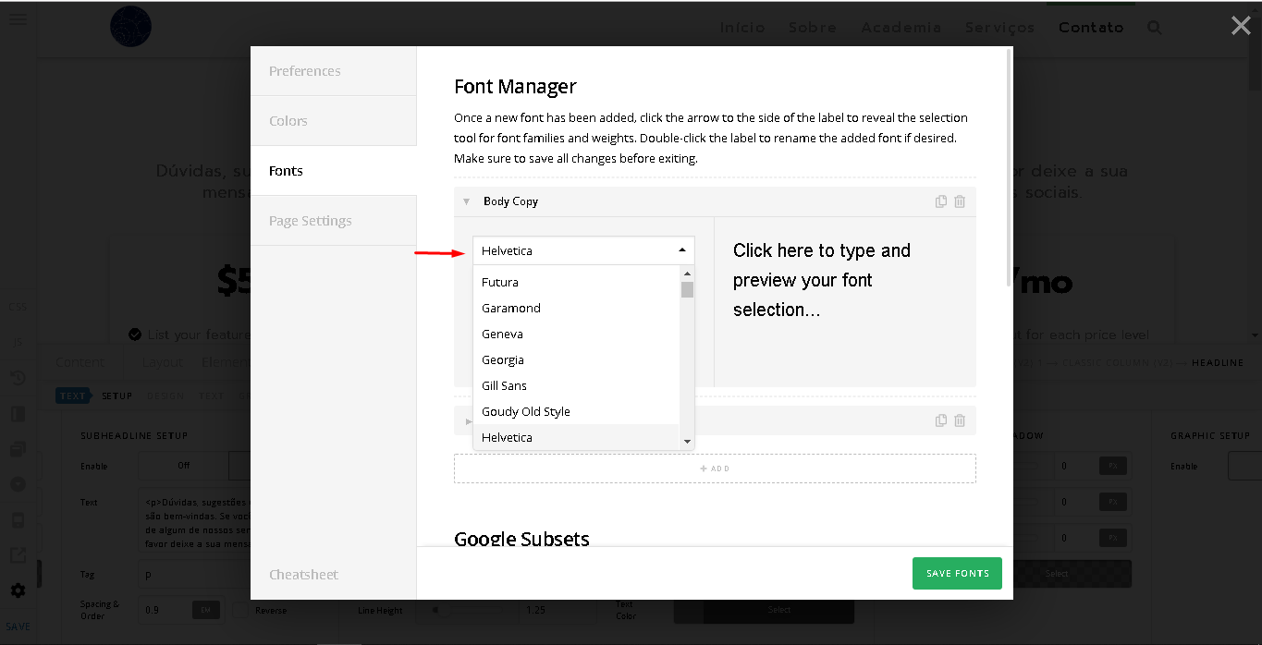This screenshot has width=1262, height=645.
Task: Click the Subheadline Text textarea
Action: [x=195, y=519]
